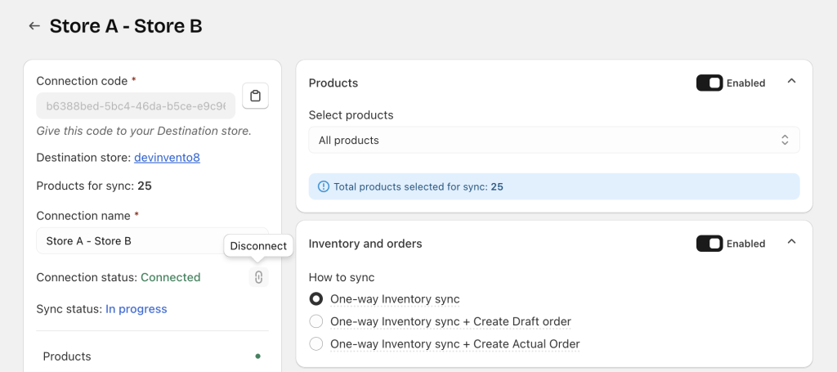The image size is (837, 372).
Task: Click the Disconnect tooltip label
Action: click(258, 246)
